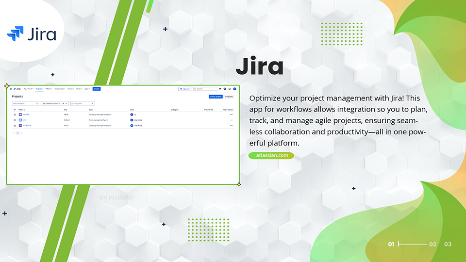
Task: Select page 1 in the pagination
Action: (18, 133)
